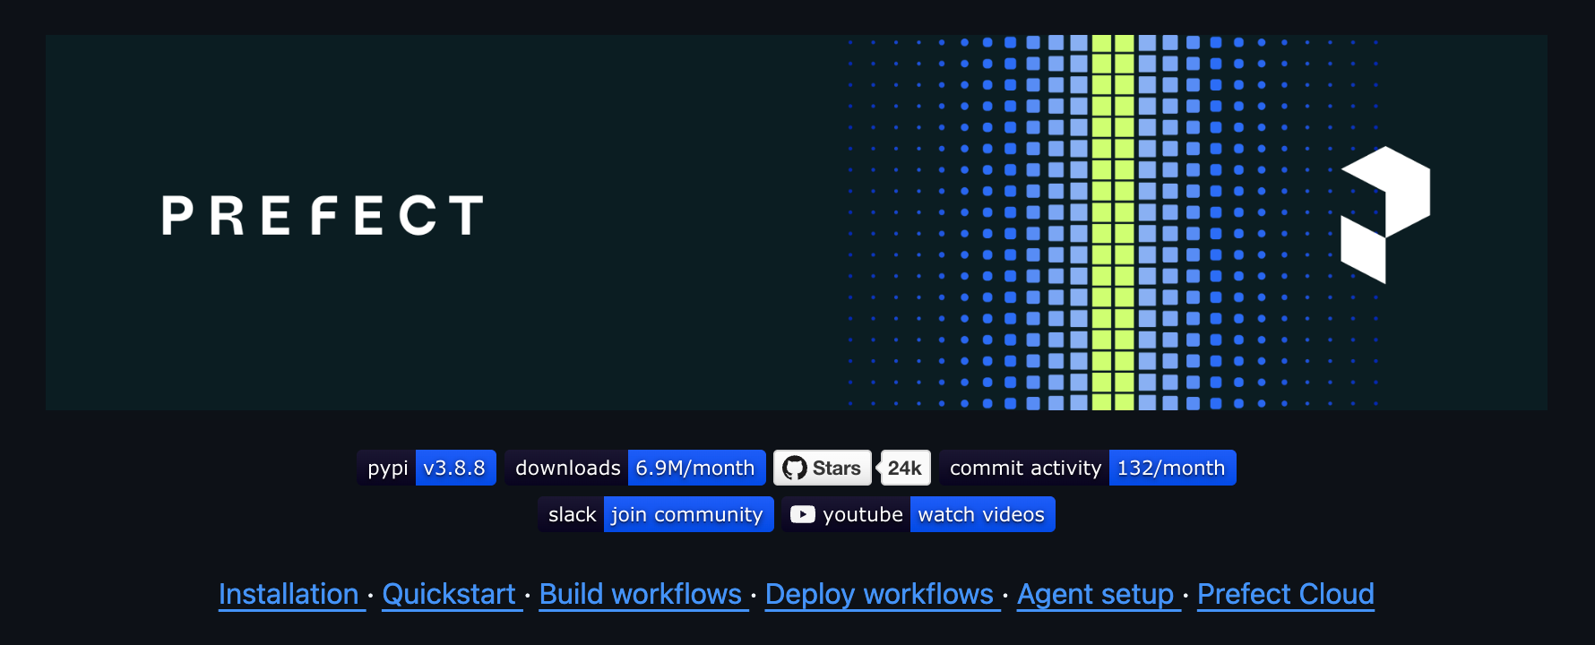Viewport: 1595px width, 645px height.
Task: Click the Prefect cube logo icon
Action: click(x=1385, y=215)
